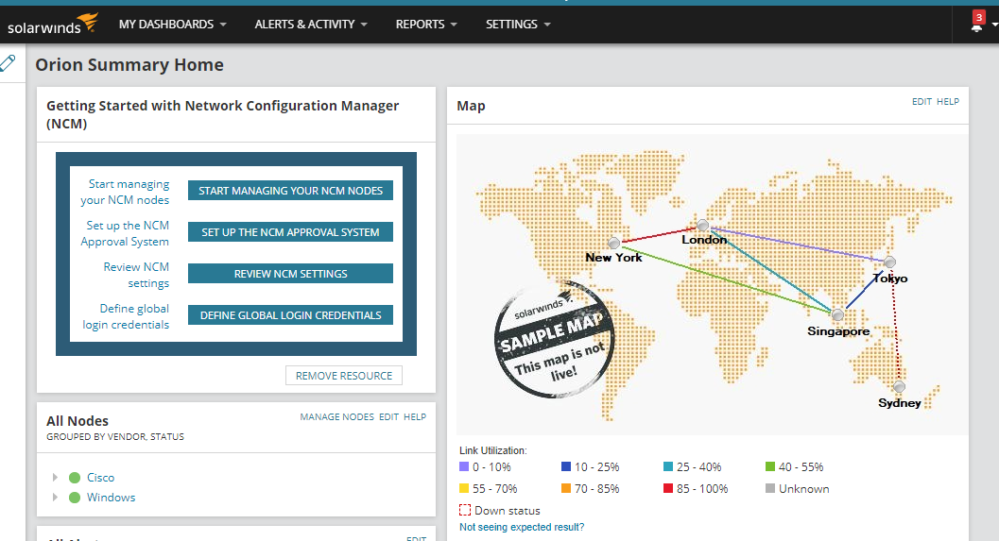Screen dimensions: 999x541
Task: Click Define Global Login Credentials button
Action: coord(290,315)
